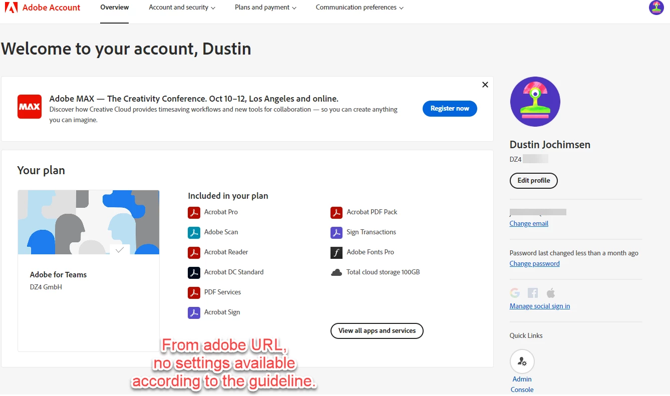Click the Adobe Account title text

coord(52,8)
